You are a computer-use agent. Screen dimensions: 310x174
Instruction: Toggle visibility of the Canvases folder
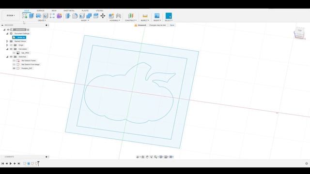[11, 49]
